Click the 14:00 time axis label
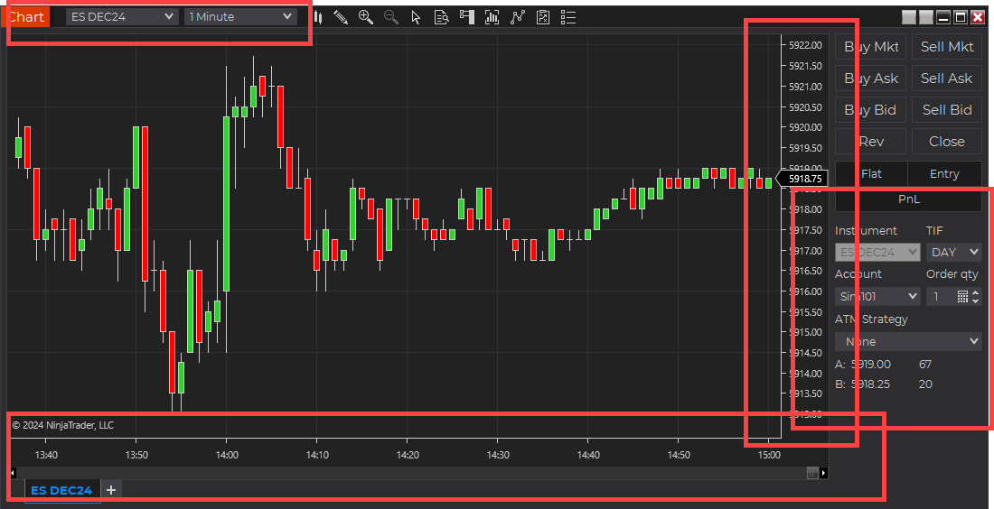994x509 pixels. point(226,455)
